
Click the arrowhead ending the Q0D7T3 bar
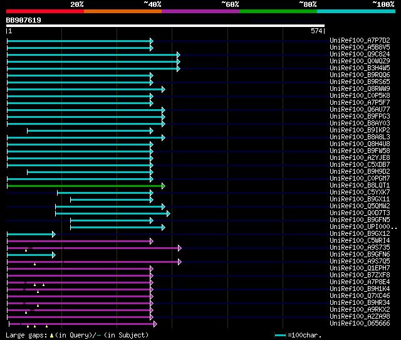click(x=169, y=214)
